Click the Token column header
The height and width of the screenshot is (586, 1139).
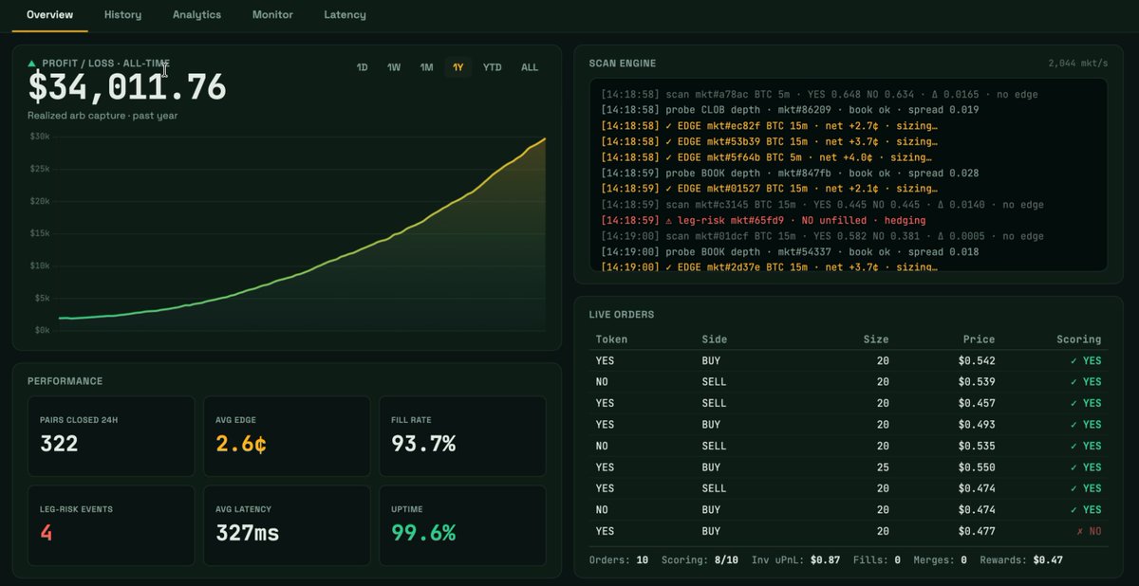coord(611,339)
